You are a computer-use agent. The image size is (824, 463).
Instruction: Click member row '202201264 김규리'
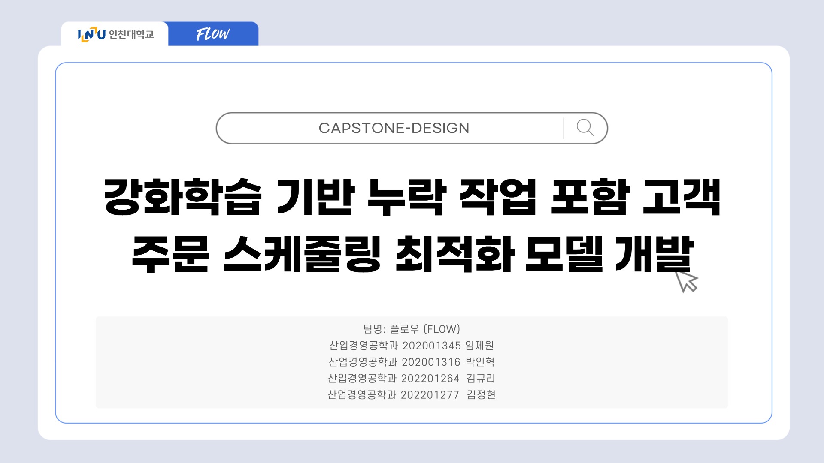click(x=412, y=378)
